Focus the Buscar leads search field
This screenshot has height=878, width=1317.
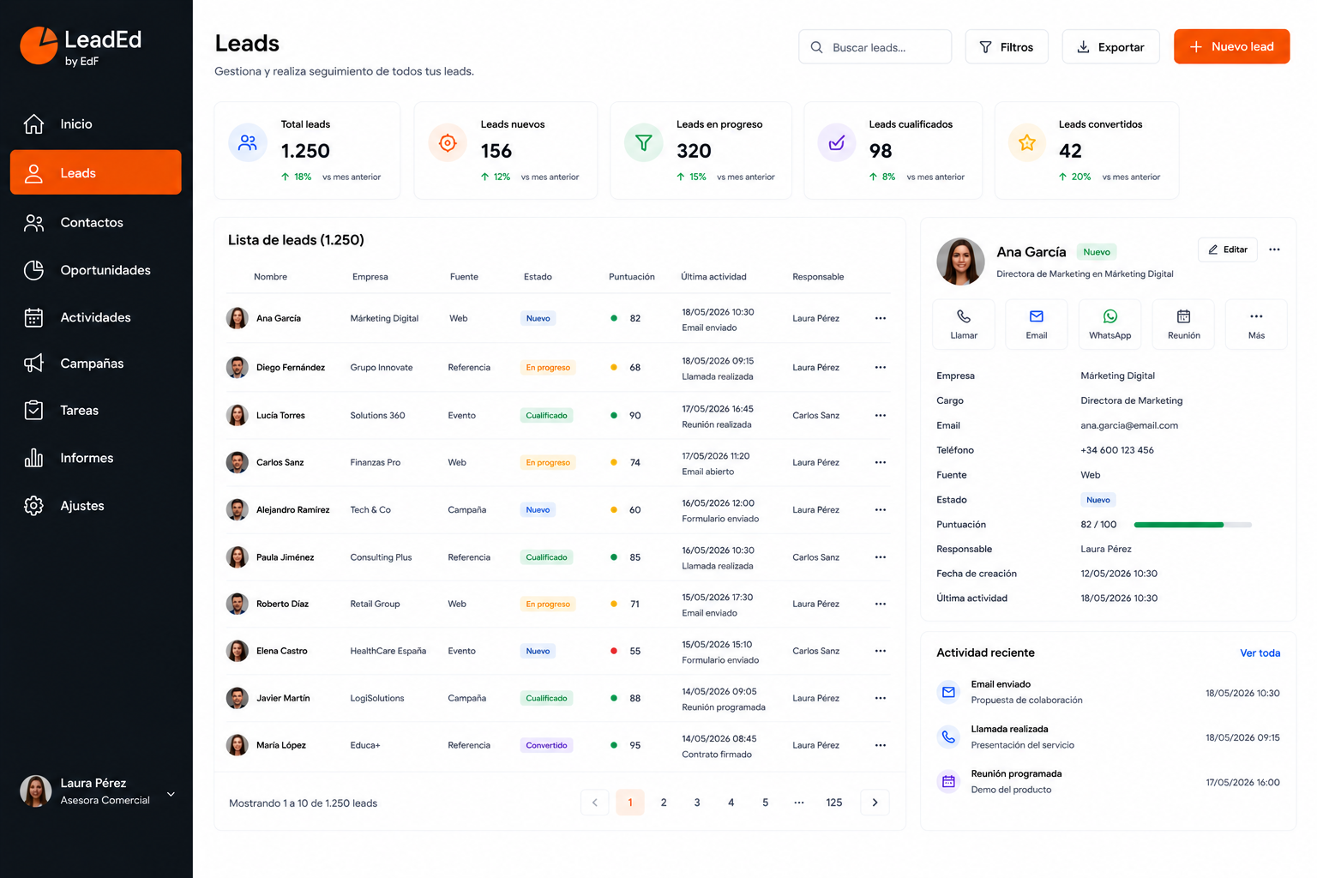(875, 47)
